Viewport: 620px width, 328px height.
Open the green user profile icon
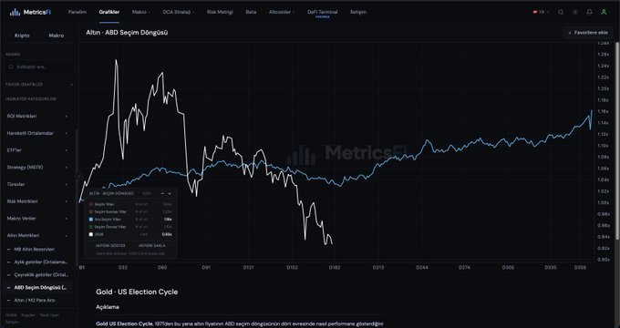pyautogui.click(x=604, y=12)
